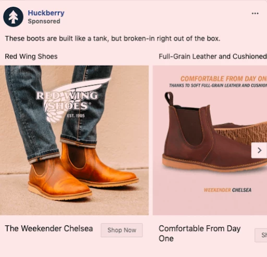
Task: Open the brown Weekender Chelsea boot image
Action: pyautogui.click(x=210, y=140)
